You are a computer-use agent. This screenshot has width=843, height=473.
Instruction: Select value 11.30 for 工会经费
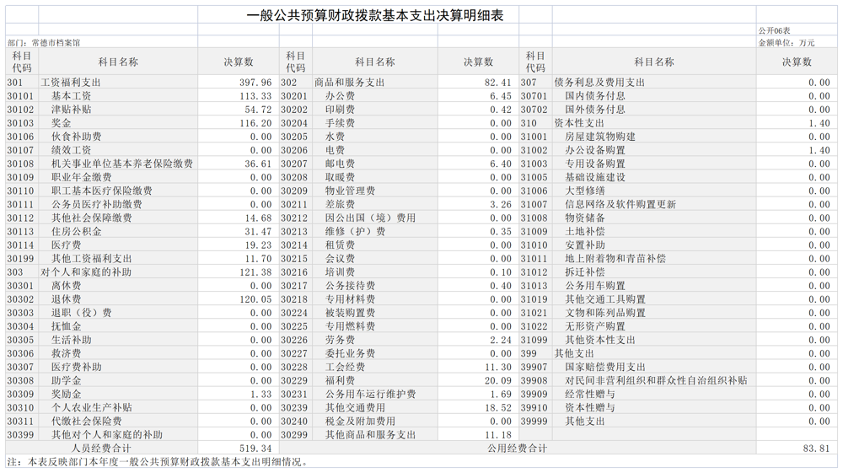click(498, 367)
